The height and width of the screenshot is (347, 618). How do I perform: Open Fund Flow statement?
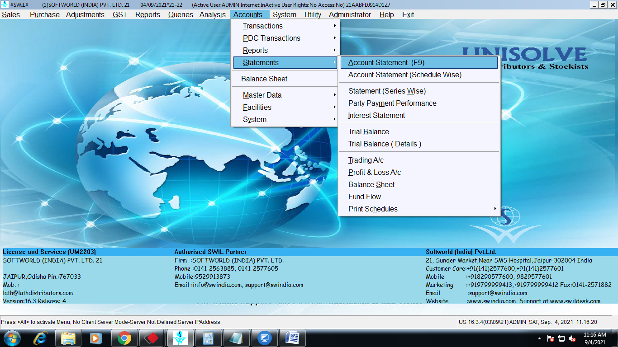[419, 197]
